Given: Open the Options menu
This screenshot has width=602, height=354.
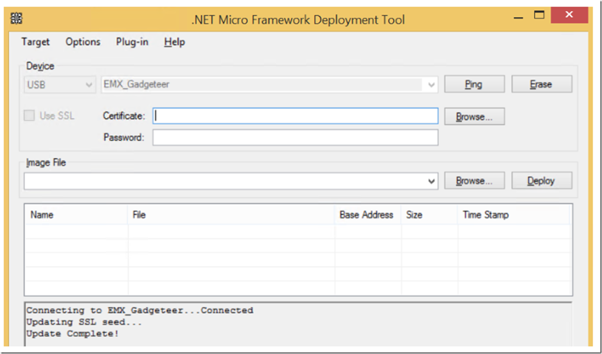Looking at the screenshot, I should pos(83,42).
